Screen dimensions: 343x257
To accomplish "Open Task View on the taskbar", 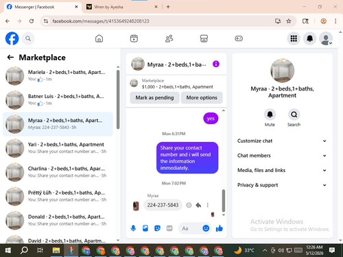I will pos(40,250).
